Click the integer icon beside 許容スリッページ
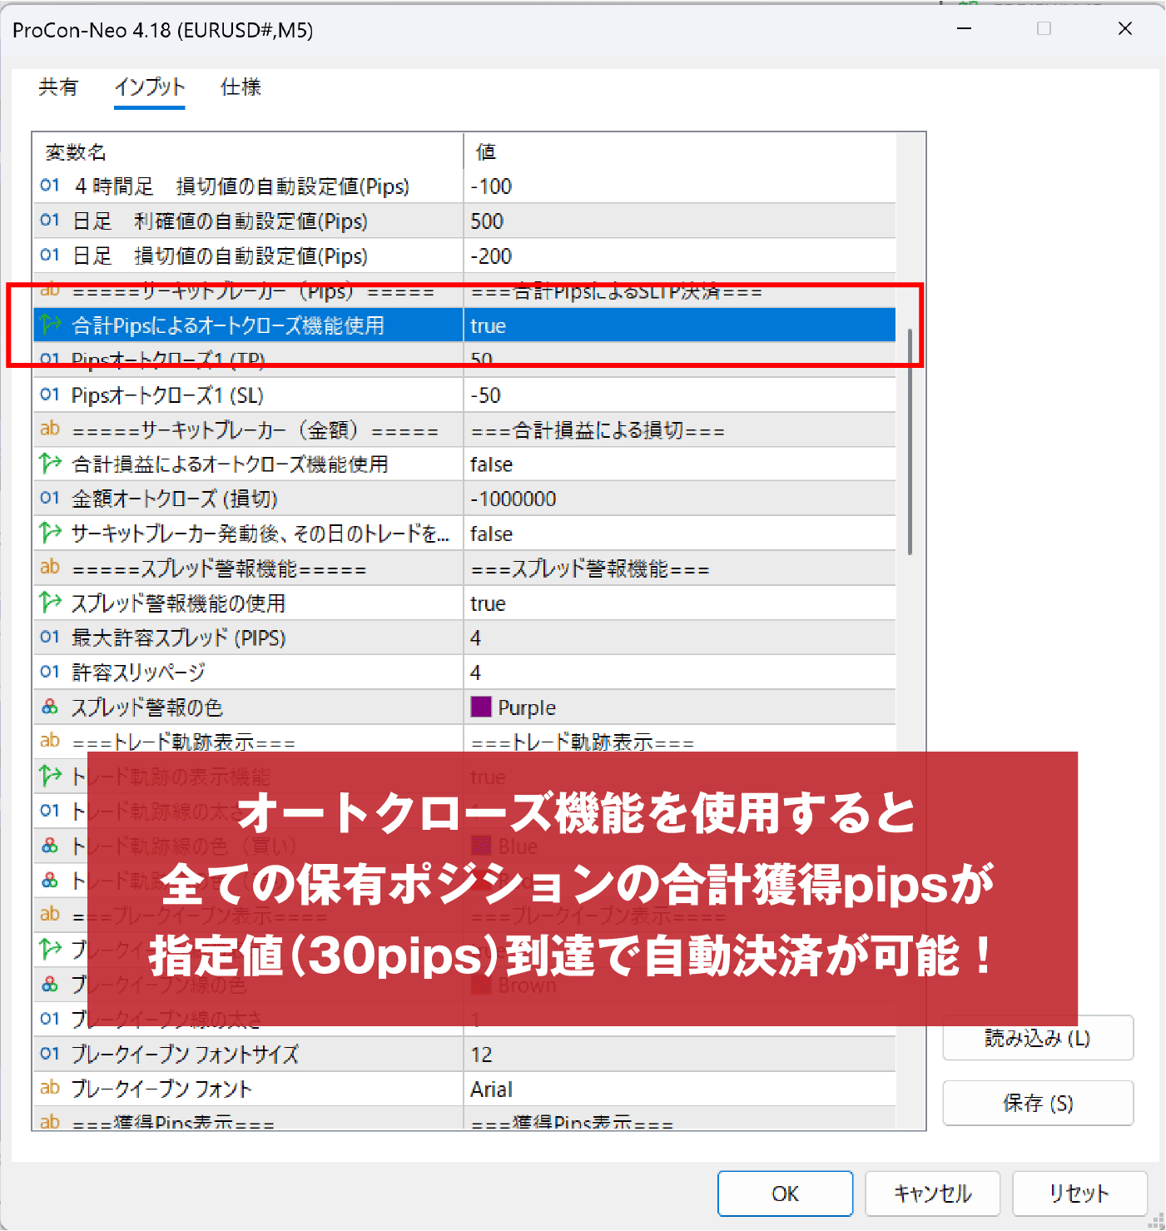This screenshot has width=1166, height=1231. coord(50,672)
